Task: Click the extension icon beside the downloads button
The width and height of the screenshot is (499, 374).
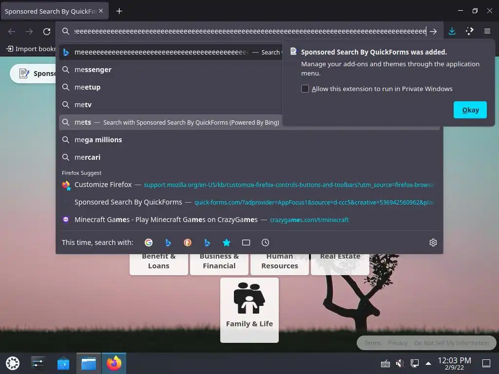Action: [469, 31]
